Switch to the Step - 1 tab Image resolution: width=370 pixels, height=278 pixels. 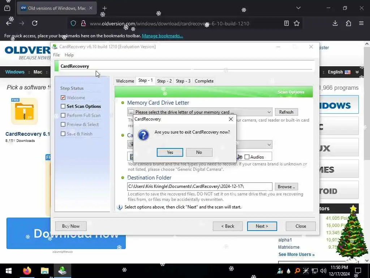coord(145,80)
